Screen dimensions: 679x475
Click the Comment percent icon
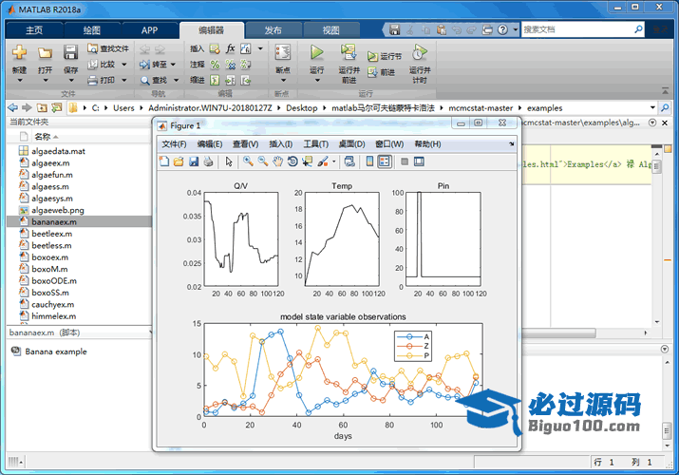[215, 65]
